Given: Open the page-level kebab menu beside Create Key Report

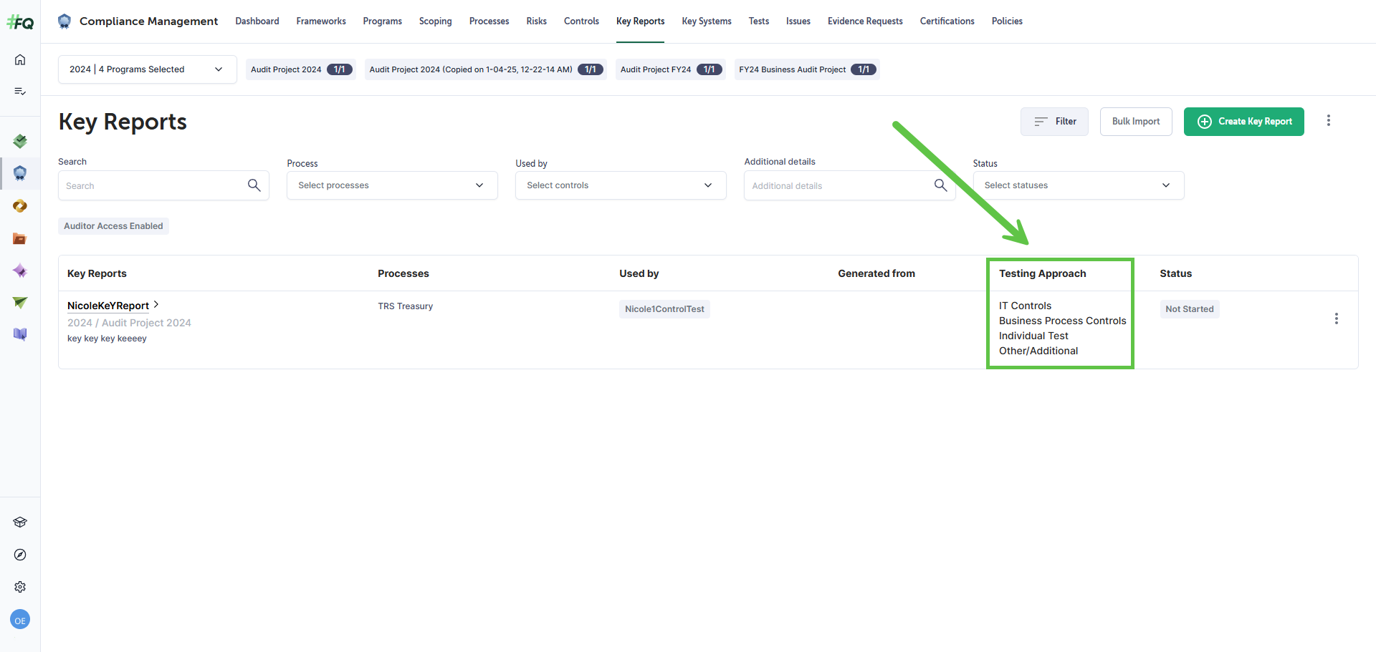Looking at the screenshot, I should click(x=1328, y=121).
